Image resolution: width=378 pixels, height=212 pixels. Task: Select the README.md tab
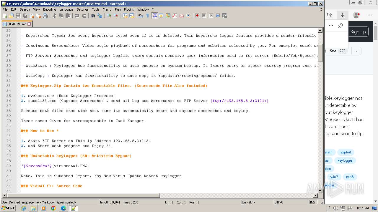[x=17, y=24]
